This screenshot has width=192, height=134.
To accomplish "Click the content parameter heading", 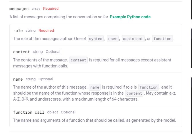I will click(21, 52).
